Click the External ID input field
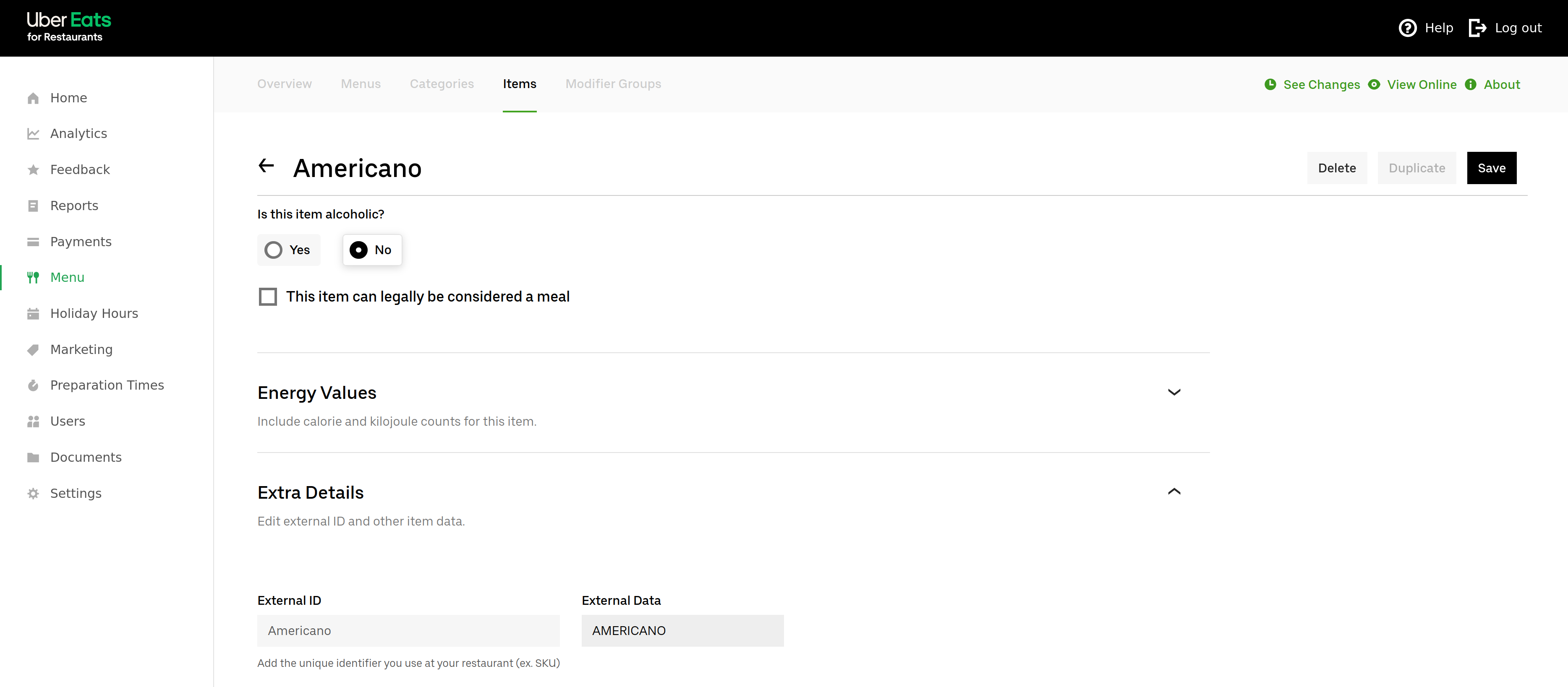This screenshot has width=1568, height=687. [x=408, y=631]
